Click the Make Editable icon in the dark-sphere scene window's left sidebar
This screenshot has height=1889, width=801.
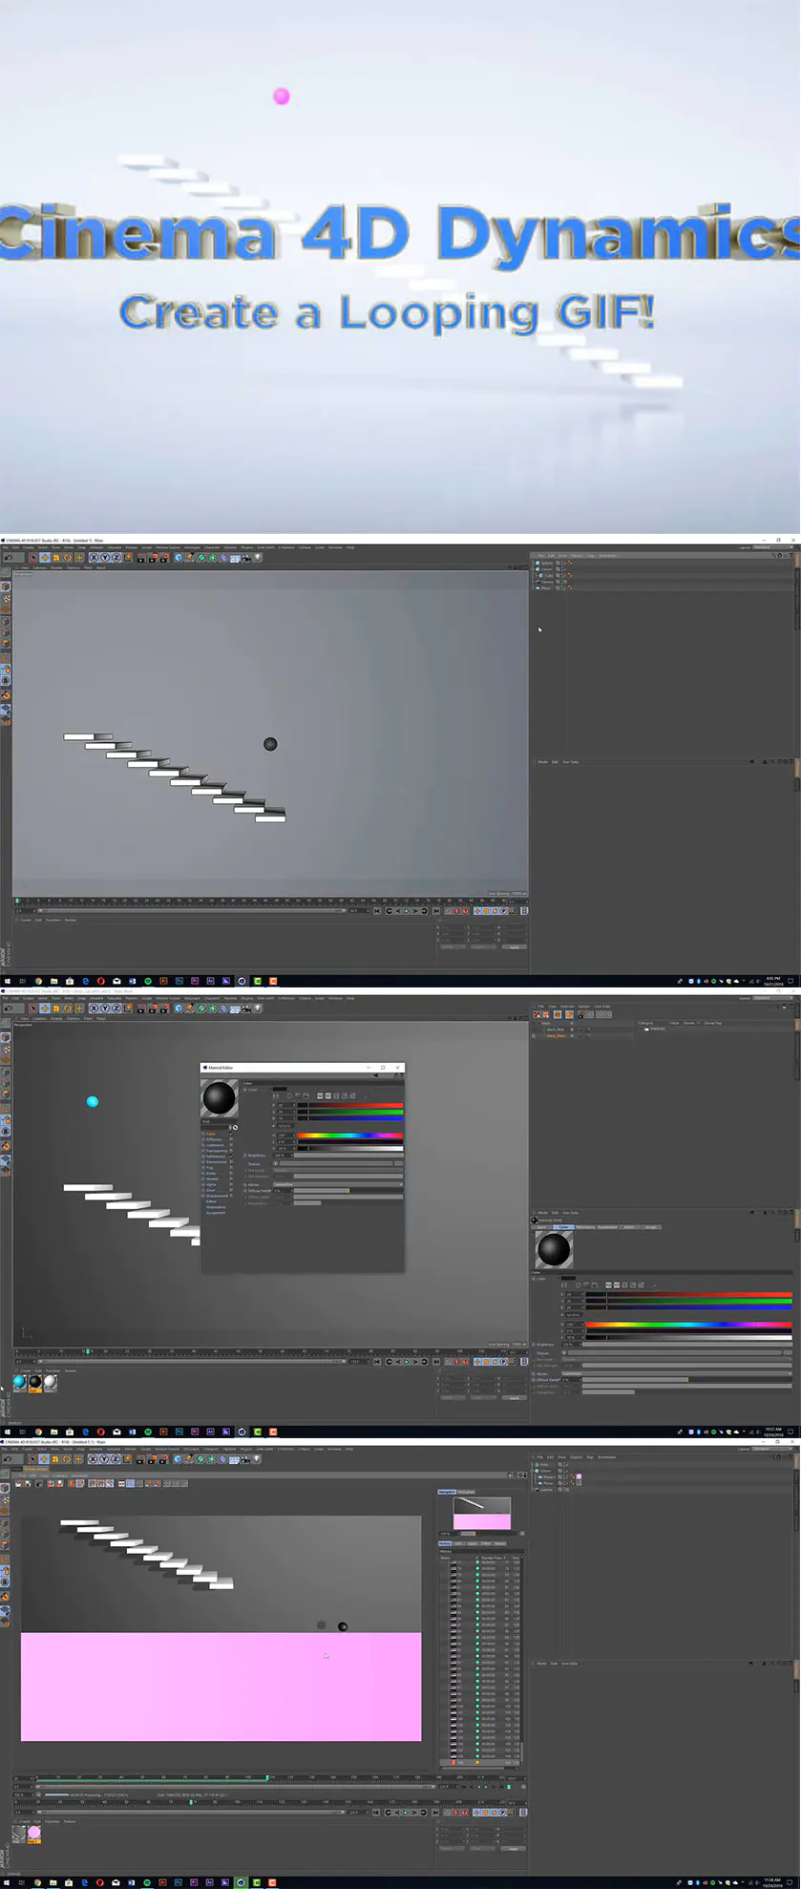tap(6, 574)
